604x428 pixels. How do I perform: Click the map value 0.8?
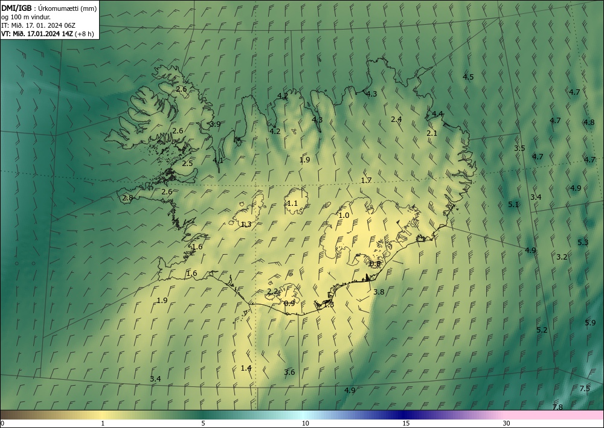pos(375,264)
